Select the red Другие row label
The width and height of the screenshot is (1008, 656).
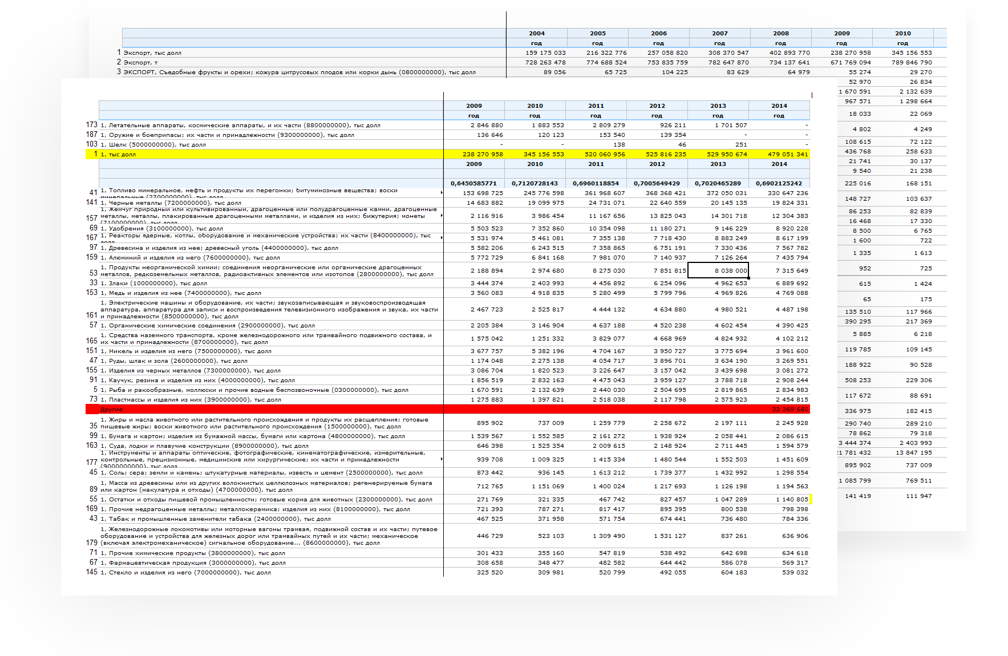tap(112, 410)
